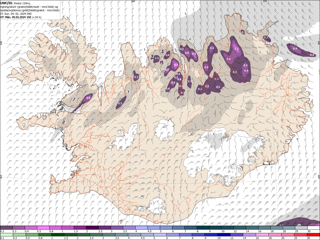
Task: Pick the bright red swatch after 30 in lower scale
Action: click(x=313, y=235)
